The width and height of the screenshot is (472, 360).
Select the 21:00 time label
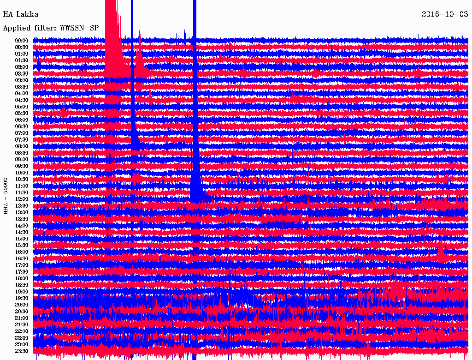[x=22, y=318]
